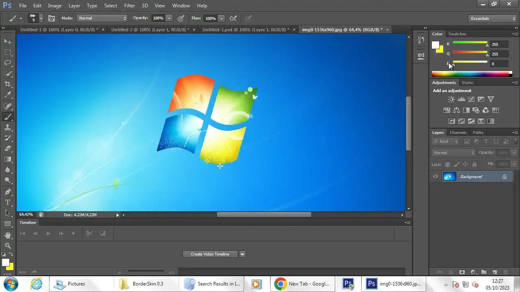Open the Layer menu
Screen dimensions: 520x292
[x=74, y=6]
